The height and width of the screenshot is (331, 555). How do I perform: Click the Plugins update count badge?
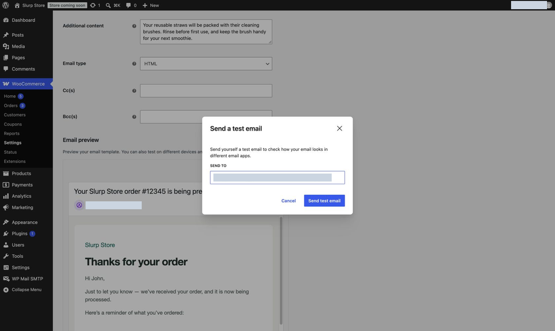[x=32, y=234]
